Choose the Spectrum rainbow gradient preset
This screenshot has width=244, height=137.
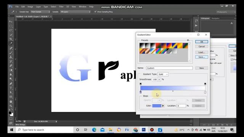[x=159, y=51]
